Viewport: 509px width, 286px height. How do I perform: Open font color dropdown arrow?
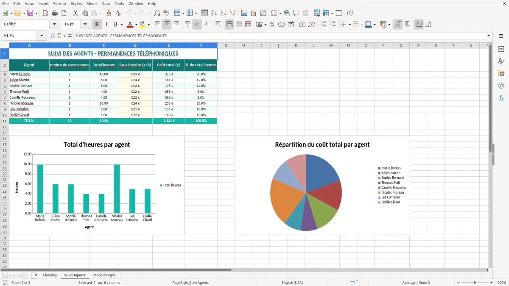137,25
